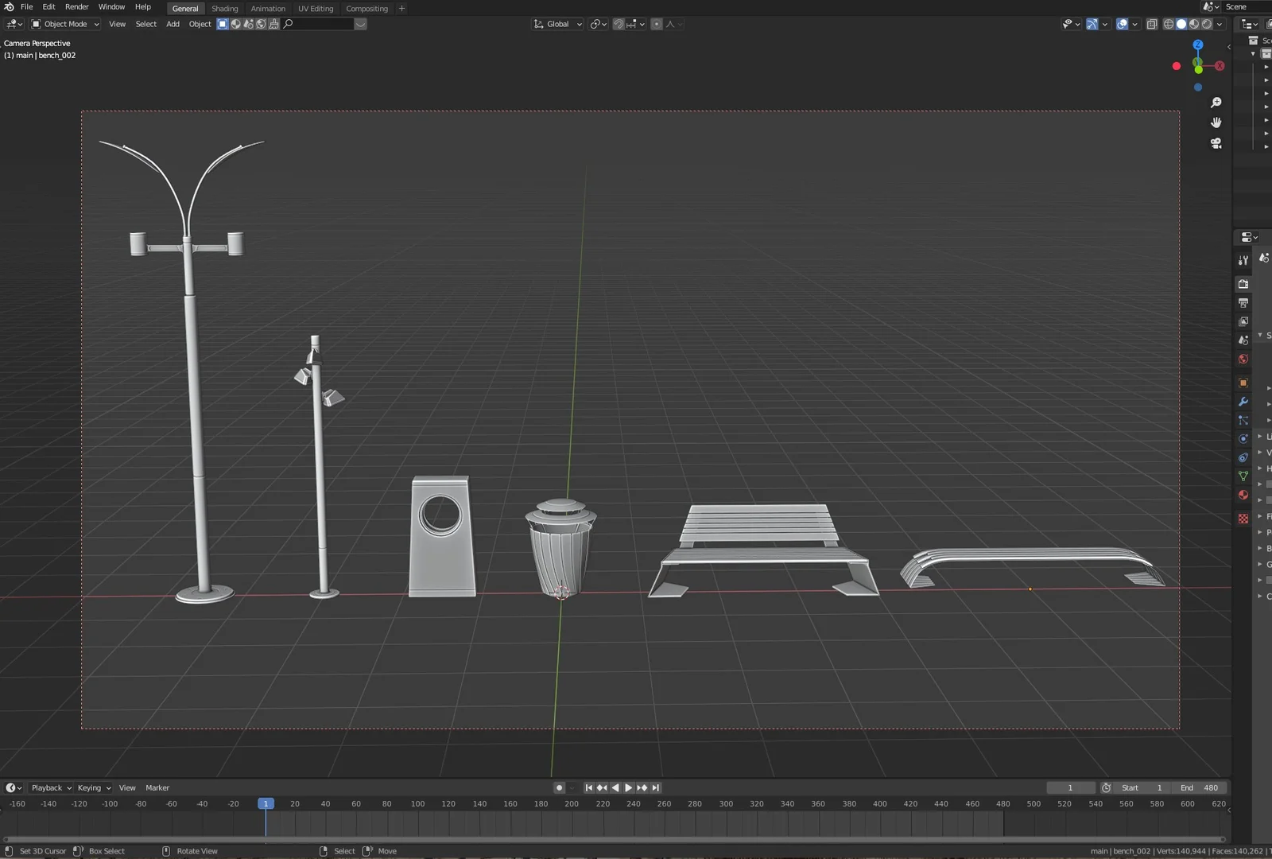Image resolution: width=1272 pixels, height=859 pixels.
Task: Open the Playback dropdown in the timeline
Action: click(48, 787)
